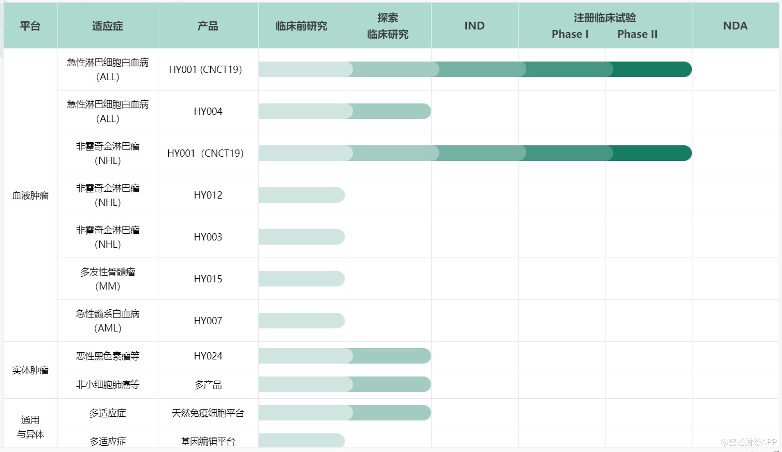The height and width of the screenshot is (452, 782).
Task: Select the Phase II label
Action: (637, 34)
